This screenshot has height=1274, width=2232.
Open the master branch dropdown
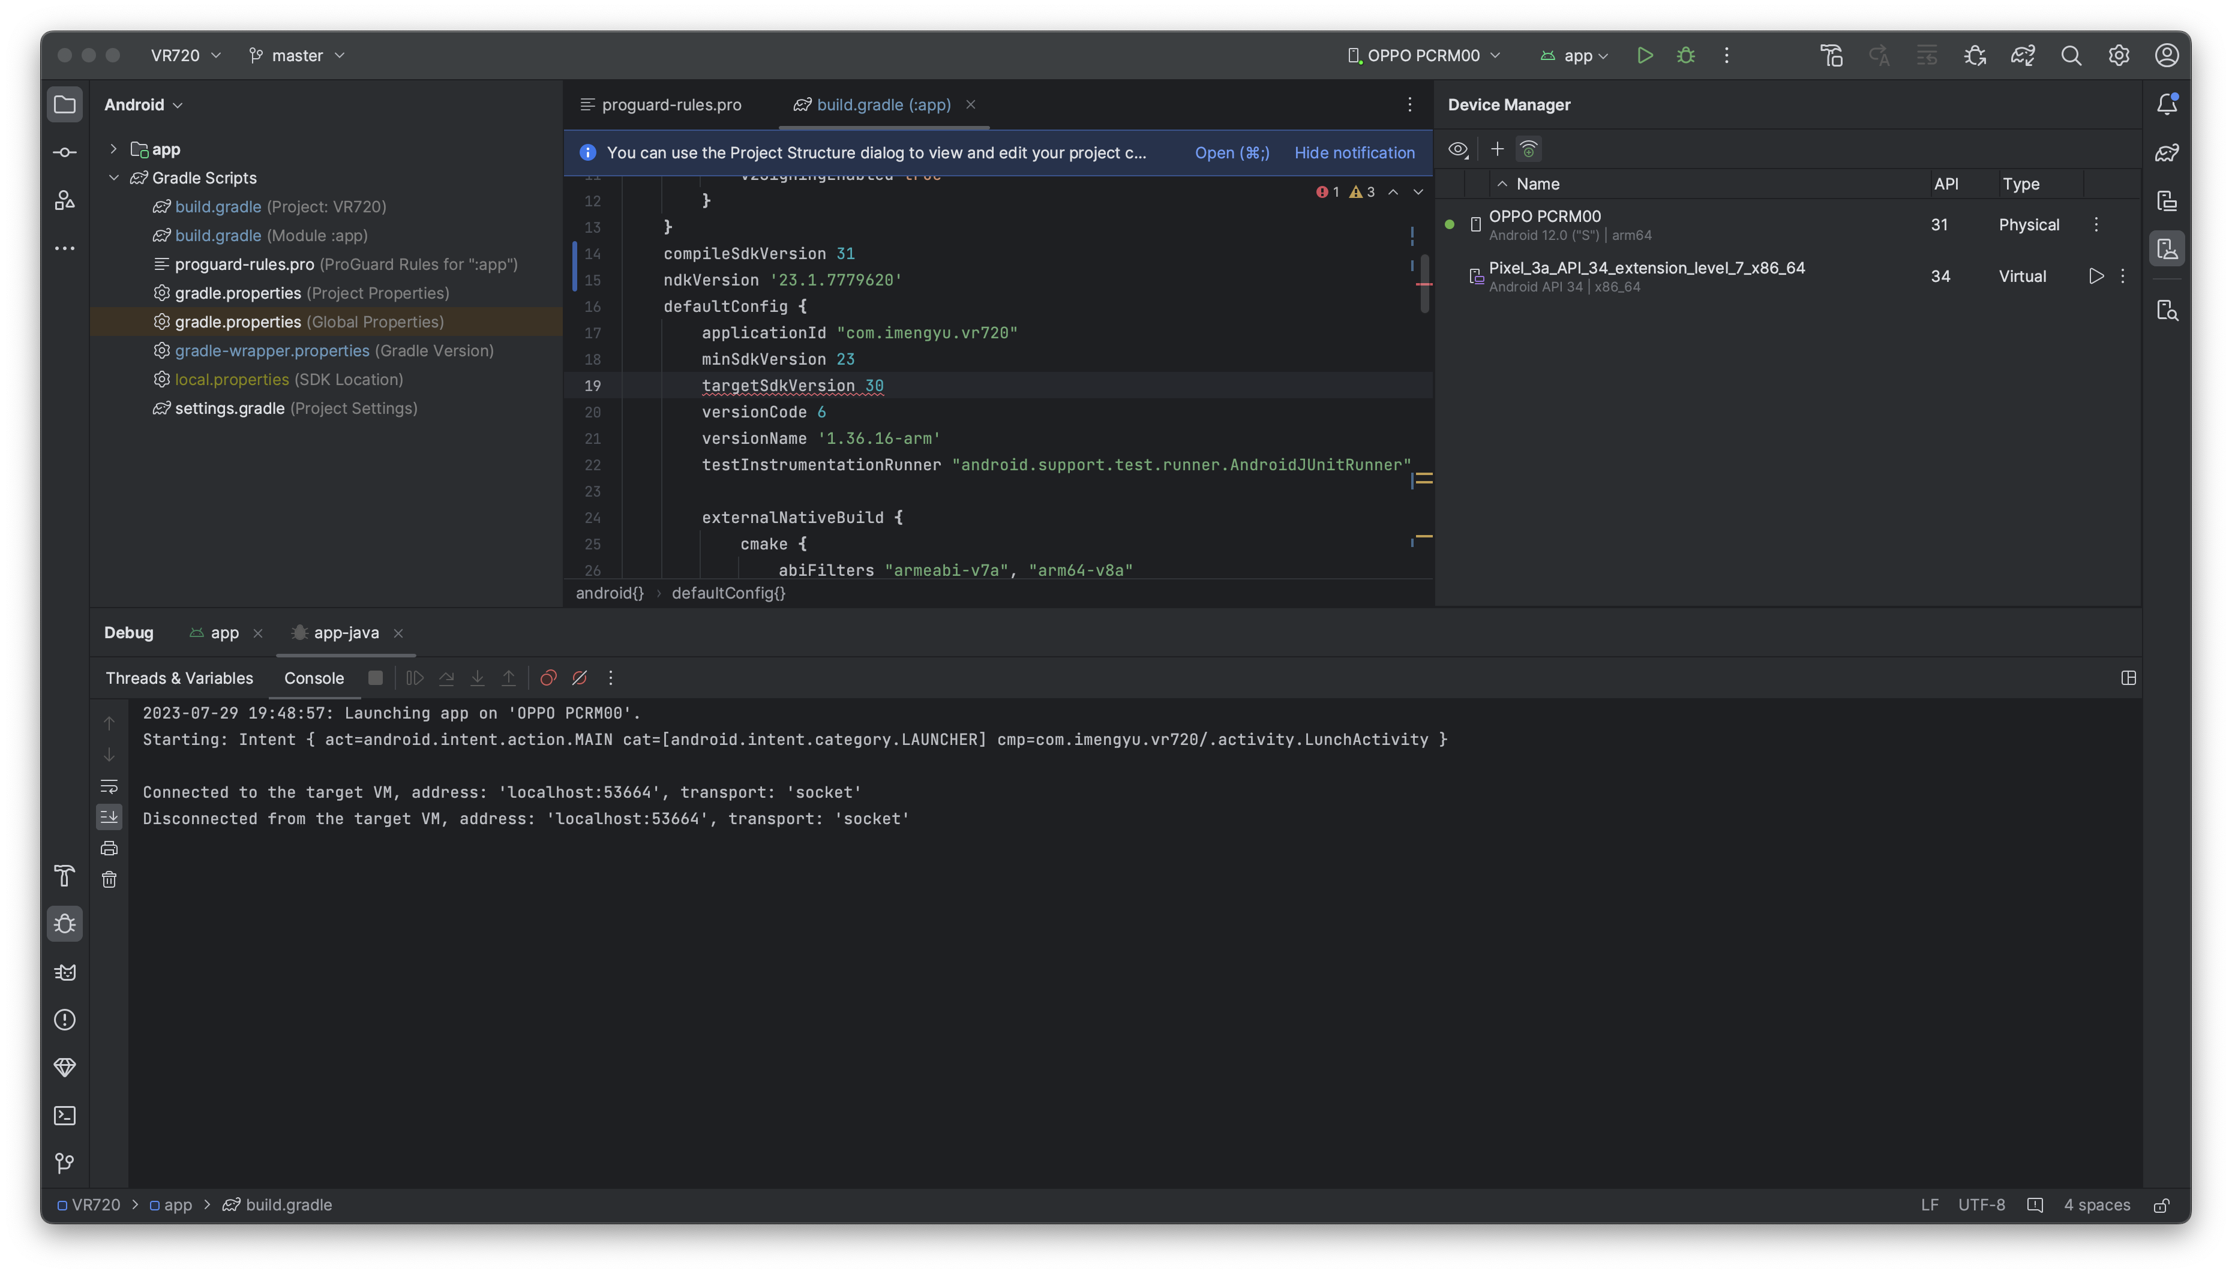(x=298, y=55)
